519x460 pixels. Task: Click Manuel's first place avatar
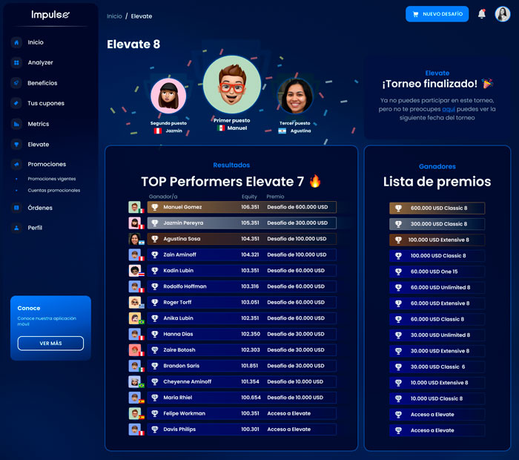click(231, 85)
